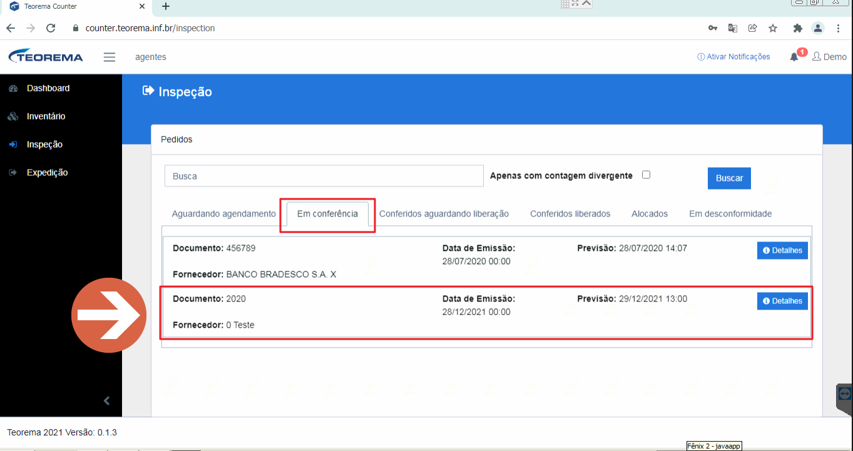Click the Busca search field
Image resolution: width=853 pixels, height=451 pixels.
click(324, 176)
